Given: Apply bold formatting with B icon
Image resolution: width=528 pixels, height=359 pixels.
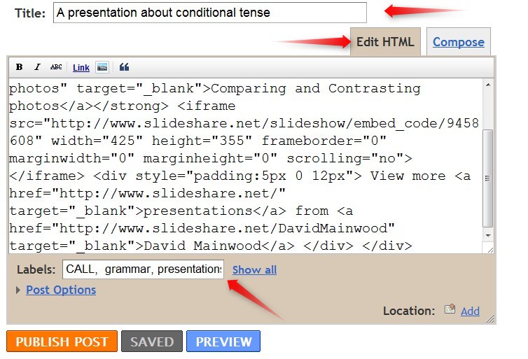Looking at the screenshot, I should pyautogui.click(x=20, y=67).
